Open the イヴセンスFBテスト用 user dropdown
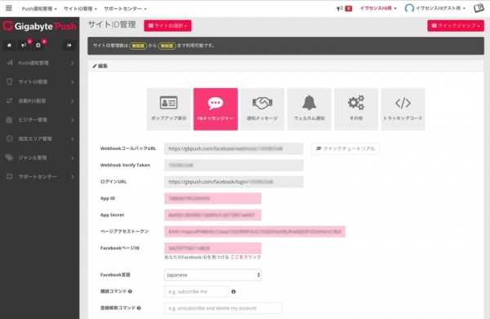The width and height of the screenshot is (490, 319). pos(435,8)
